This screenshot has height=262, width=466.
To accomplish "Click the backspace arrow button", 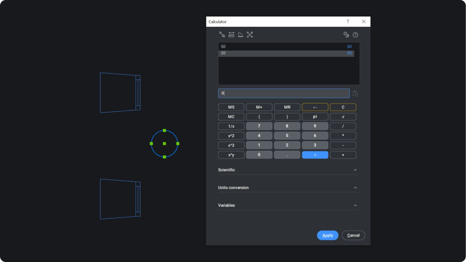I will click(315, 107).
